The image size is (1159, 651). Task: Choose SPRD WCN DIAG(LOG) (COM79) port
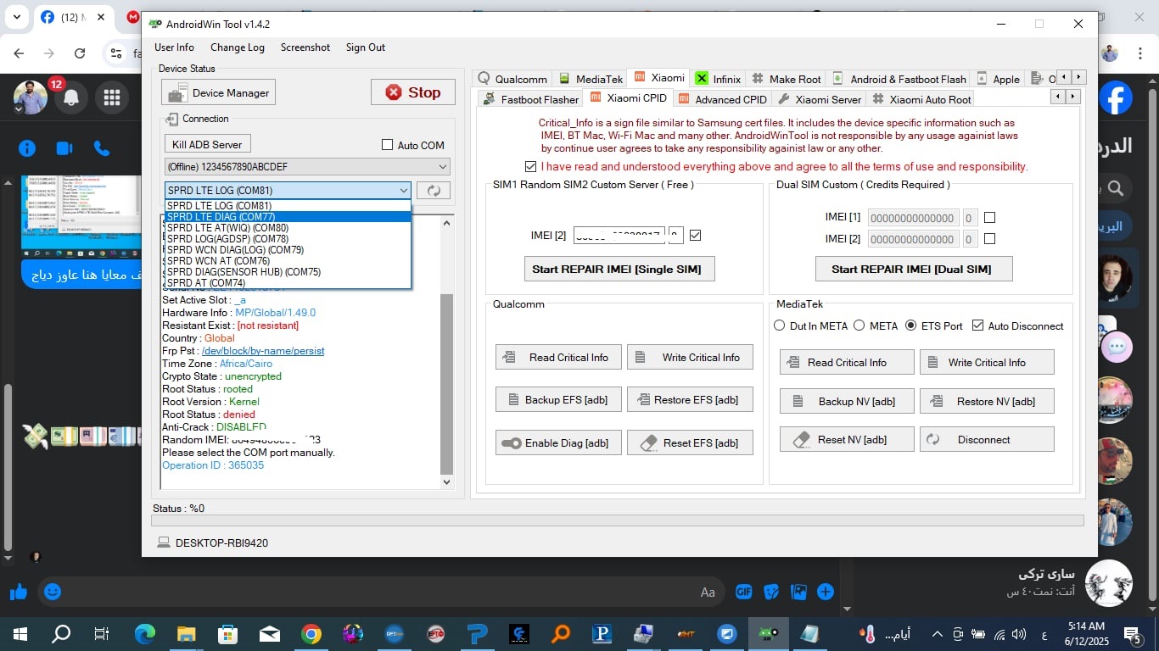(288, 250)
